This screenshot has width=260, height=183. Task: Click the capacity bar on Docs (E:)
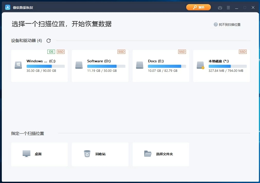coord(167,66)
